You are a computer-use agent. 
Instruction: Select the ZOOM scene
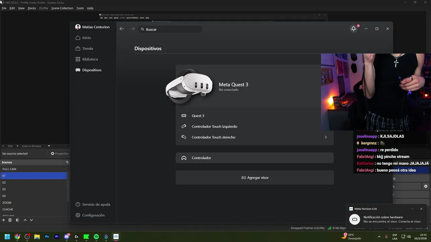[34, 203]
